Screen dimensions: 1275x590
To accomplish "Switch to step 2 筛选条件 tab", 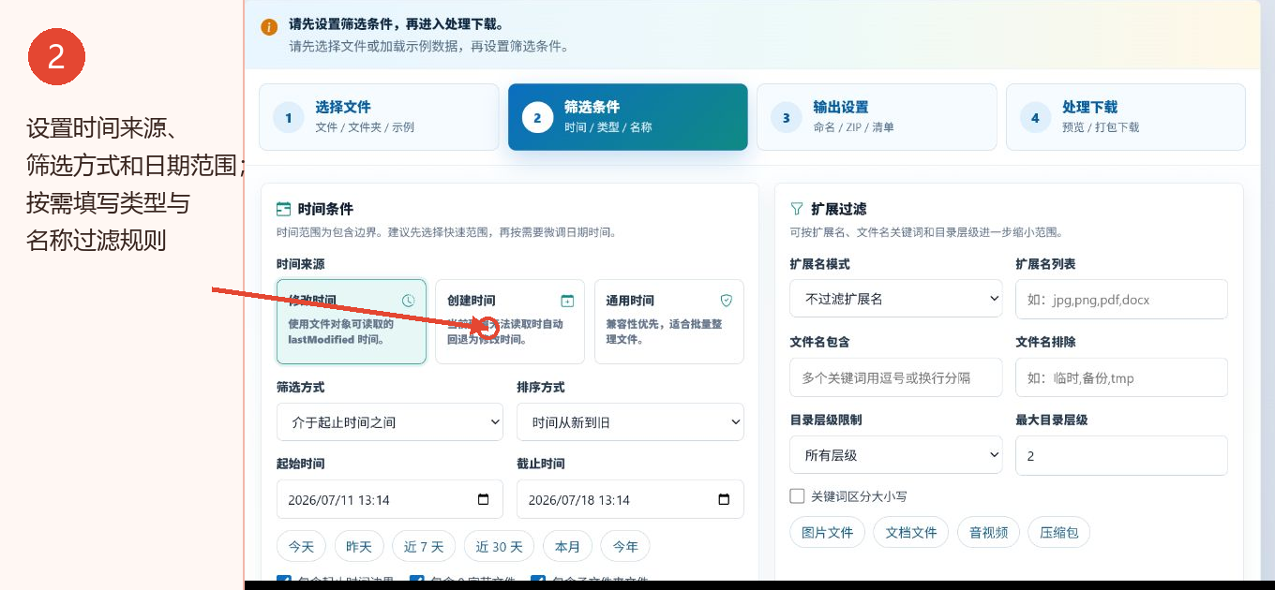I will [628, 117].
